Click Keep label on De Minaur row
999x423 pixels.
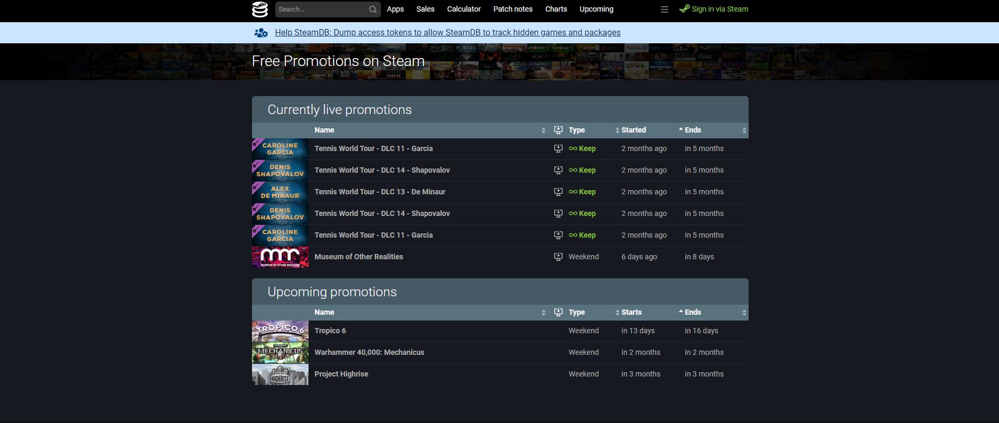coord(582,192)
